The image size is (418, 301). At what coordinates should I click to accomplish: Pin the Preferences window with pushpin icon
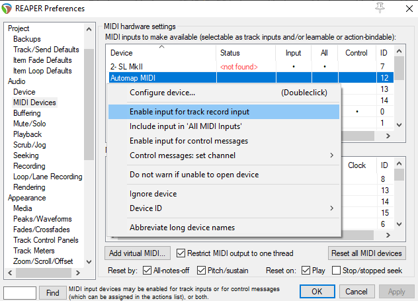click(380, 8)
